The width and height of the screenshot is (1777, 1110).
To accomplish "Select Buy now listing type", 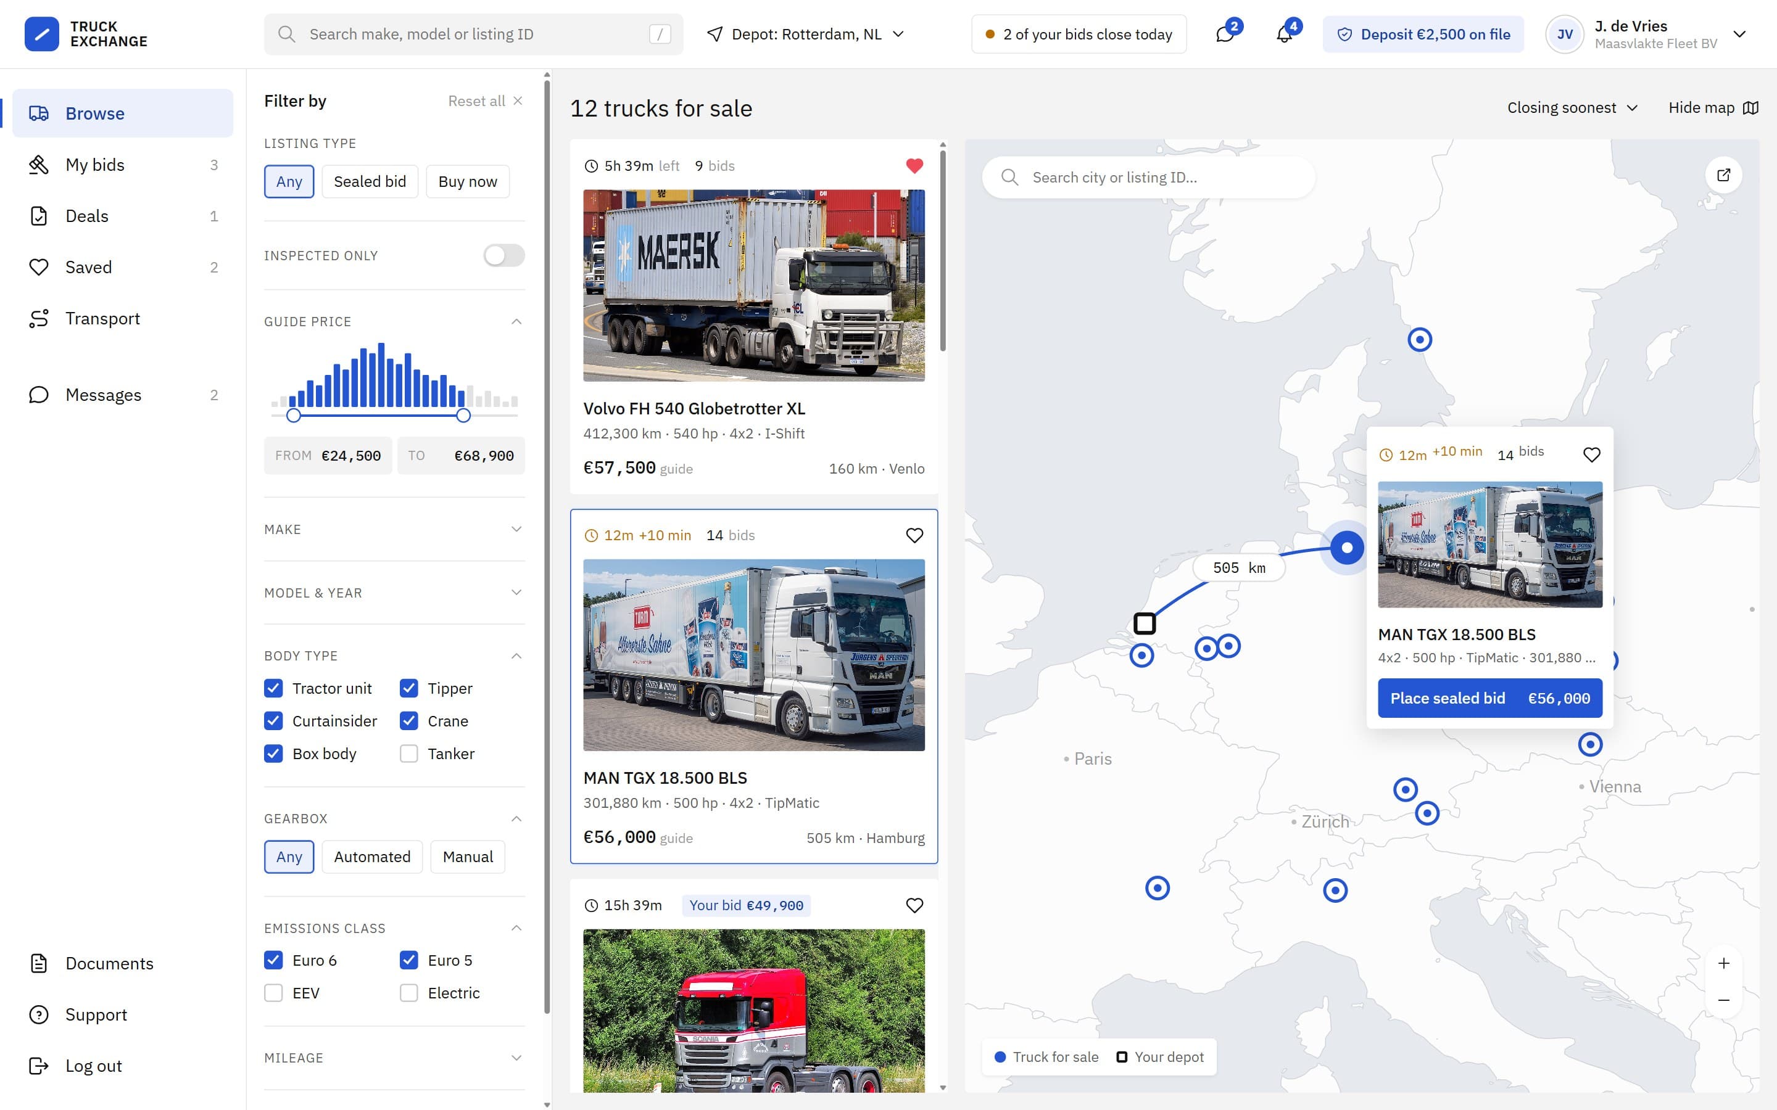I will point(468,181).
